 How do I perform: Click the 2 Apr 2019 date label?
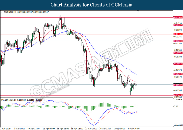click(6, 128)
